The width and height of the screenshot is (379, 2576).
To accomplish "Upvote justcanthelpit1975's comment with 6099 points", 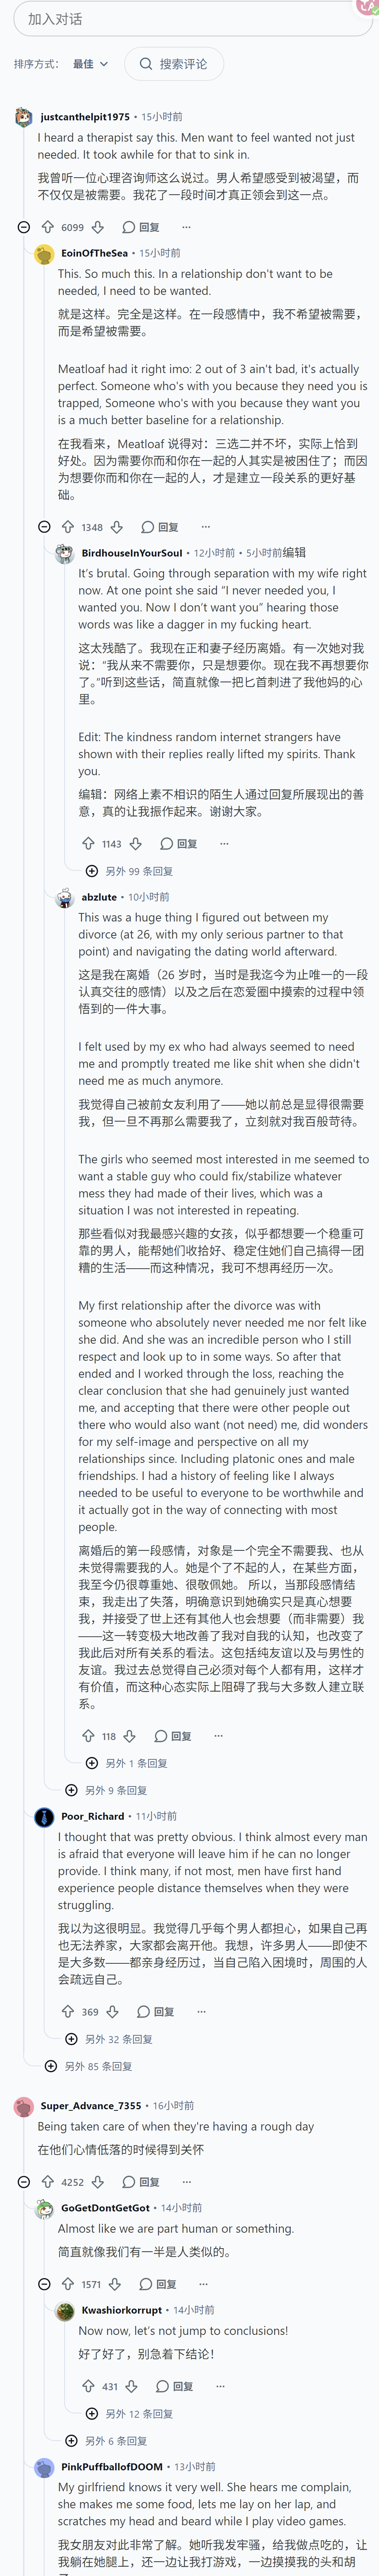I will click(47, 227).
